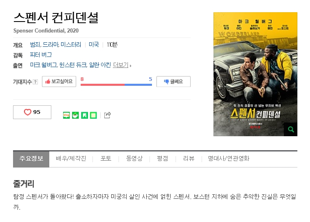Open the 명대사/연관영화 tab
The width and height of the screenshot is (310, 222).
229,159
